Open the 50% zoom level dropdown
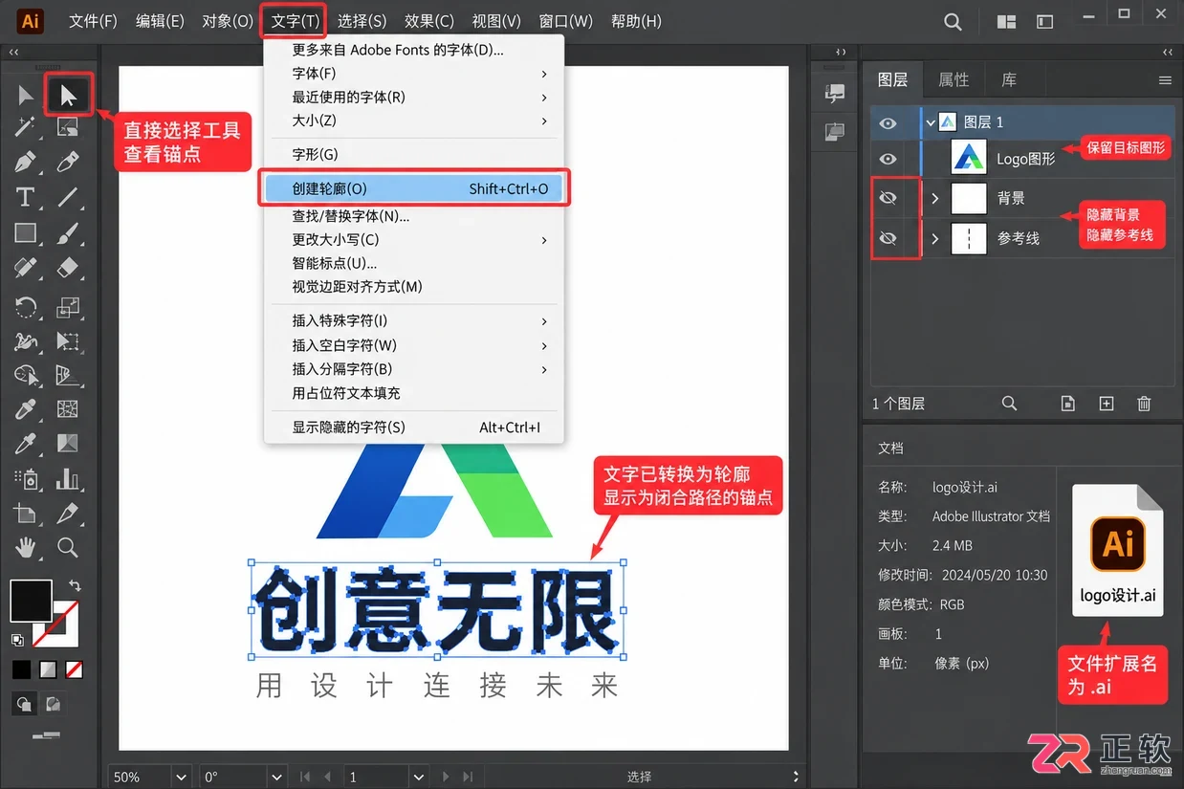The width and height of the screenshot is (1184, 789). [181, 777]
